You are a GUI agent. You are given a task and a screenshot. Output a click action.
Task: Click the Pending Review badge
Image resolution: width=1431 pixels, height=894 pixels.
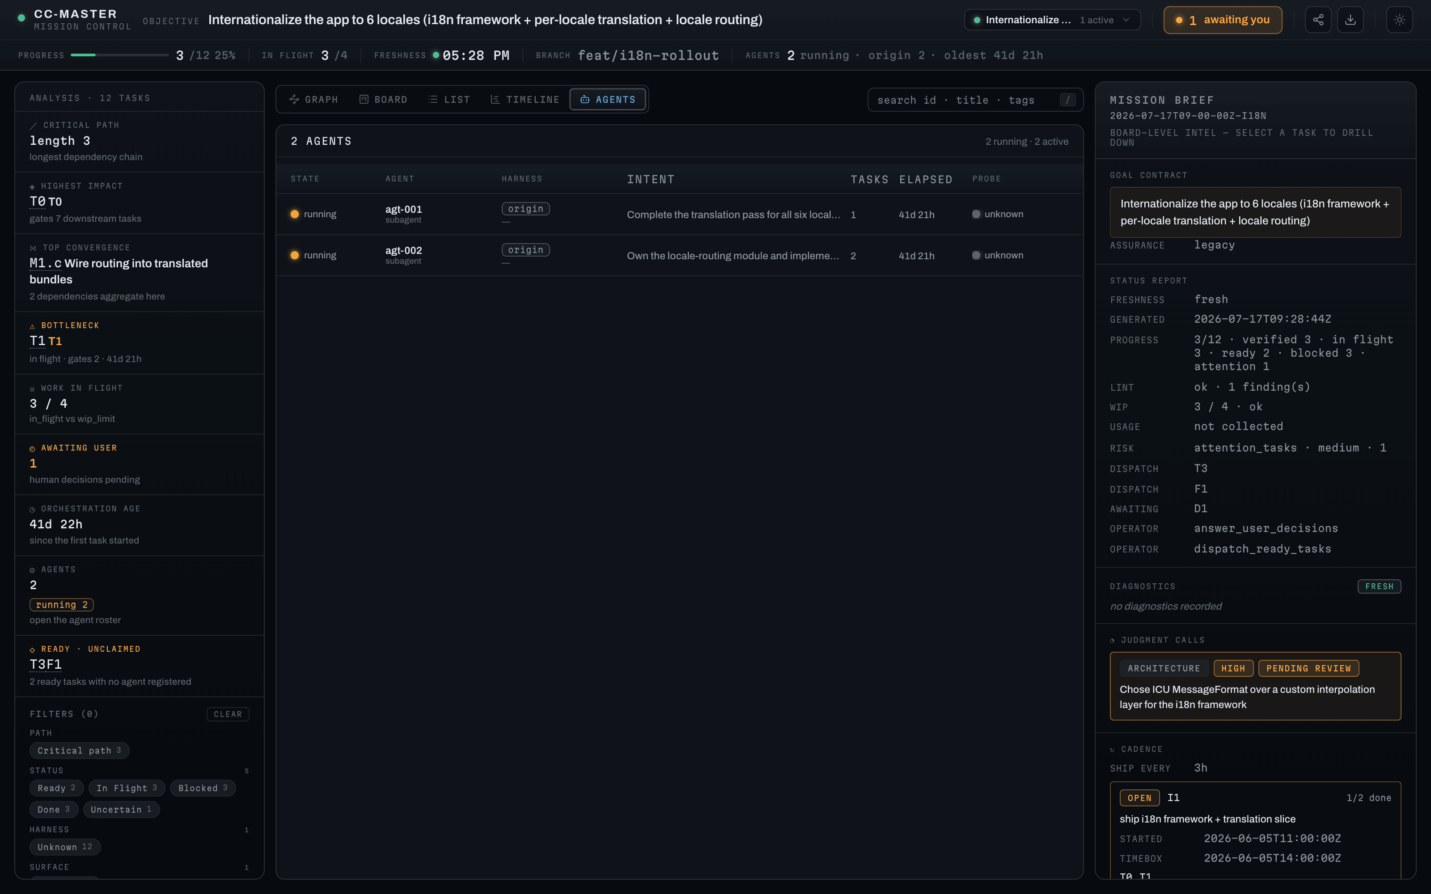[1308, 668]
